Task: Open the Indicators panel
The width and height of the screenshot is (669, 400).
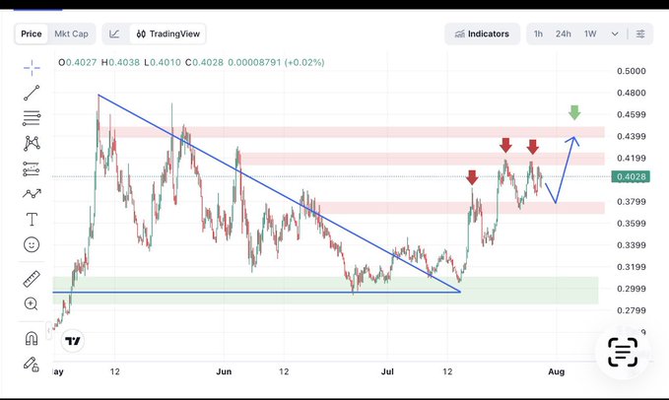Action: click(x=482, y=33)
